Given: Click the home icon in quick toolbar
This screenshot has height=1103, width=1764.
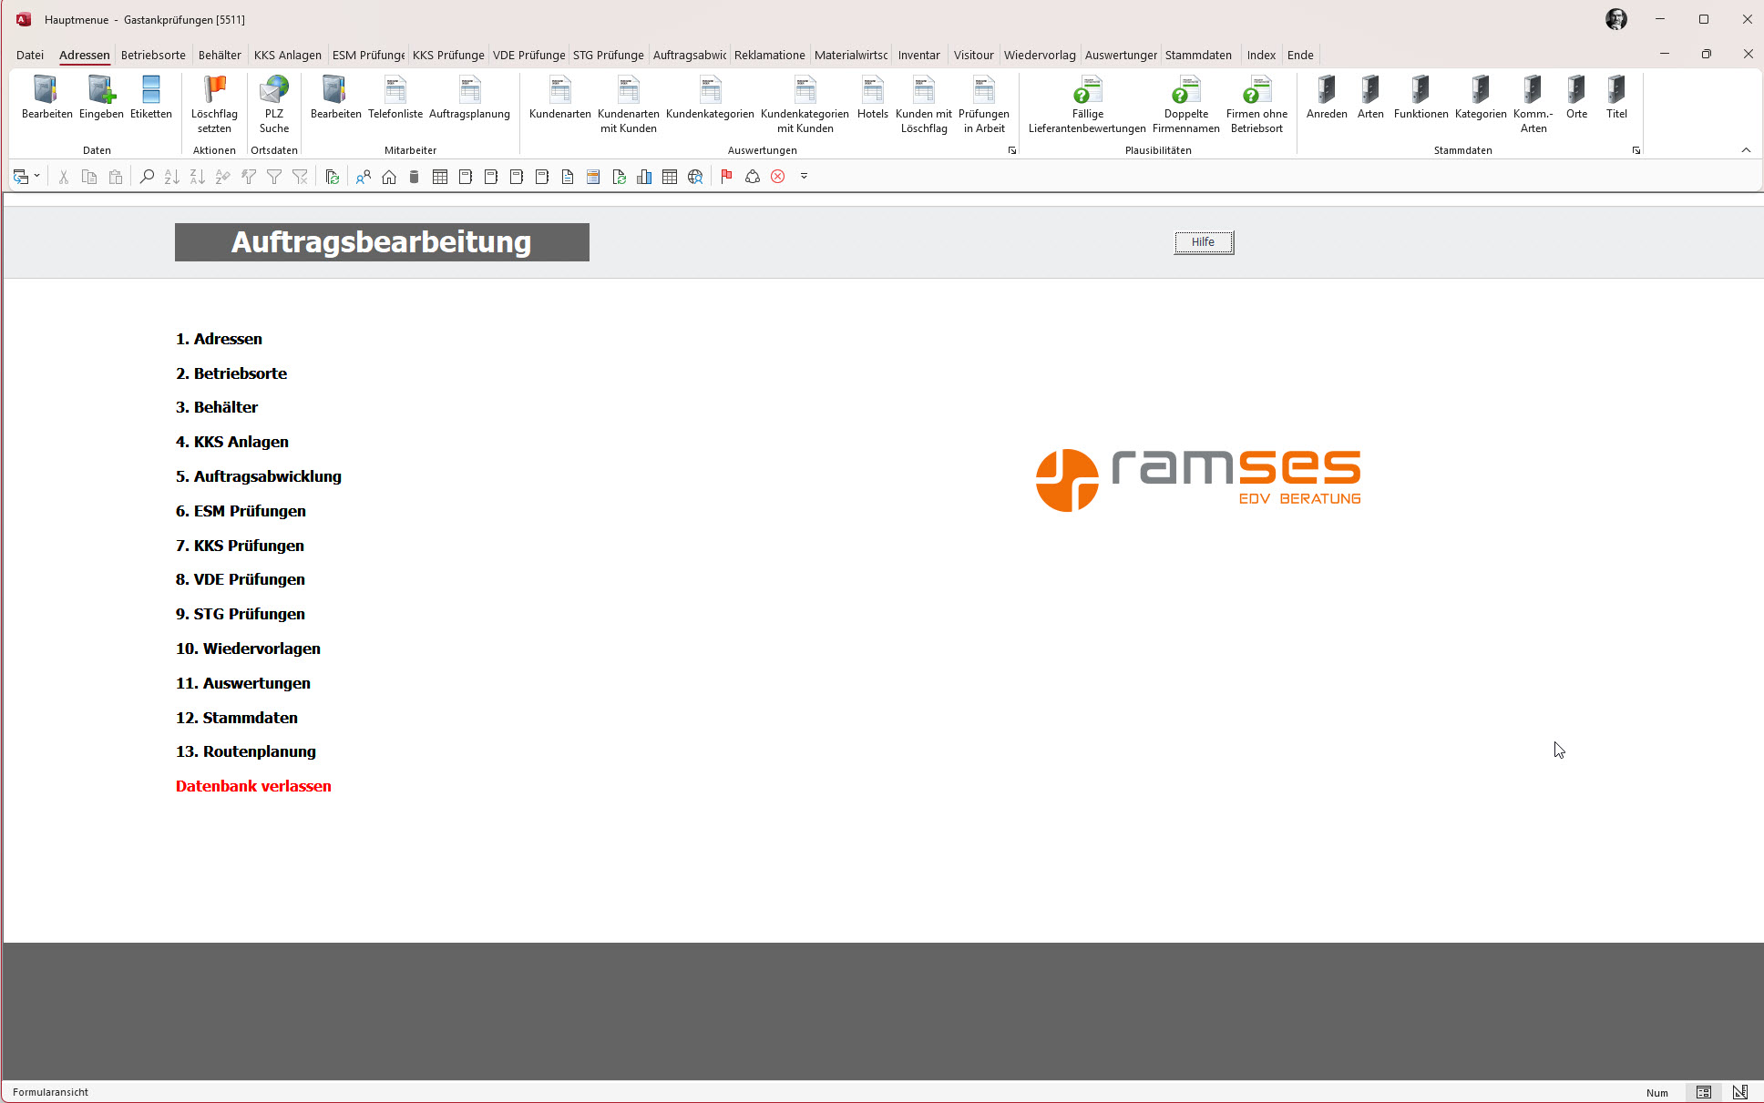Looking at the screenshot, I should point(389,177).
